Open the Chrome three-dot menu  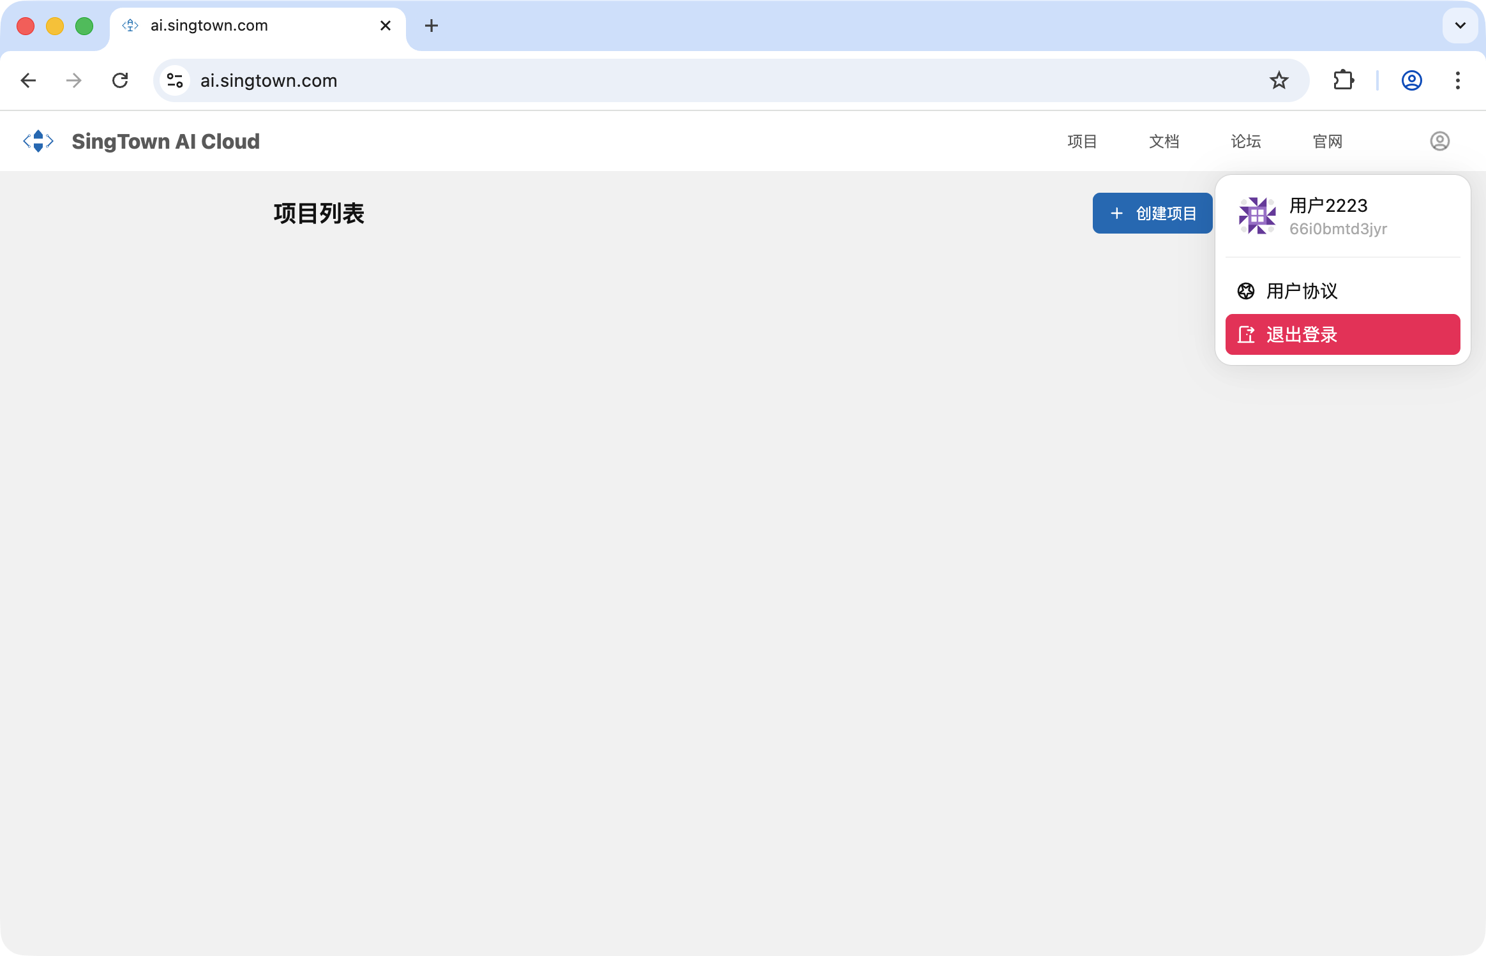tap(1457, 80)
